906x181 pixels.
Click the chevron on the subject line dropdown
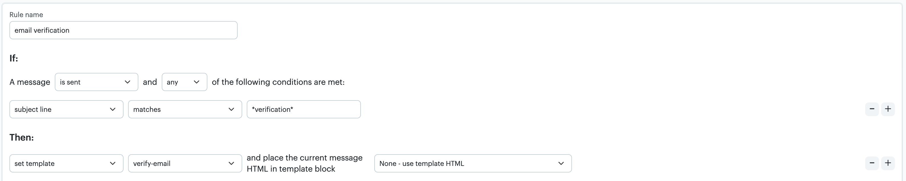tap(113, 109)
